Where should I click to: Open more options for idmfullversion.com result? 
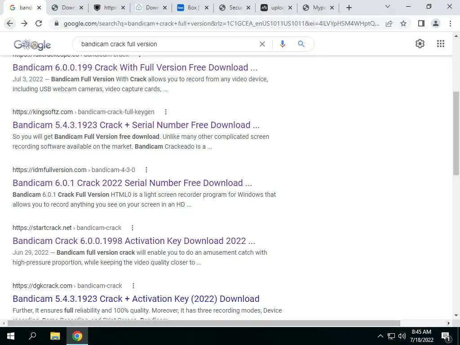tap(146, 170)
